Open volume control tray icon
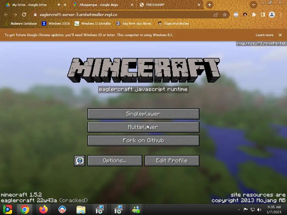 pyautogui.click(x=259, y=210)
